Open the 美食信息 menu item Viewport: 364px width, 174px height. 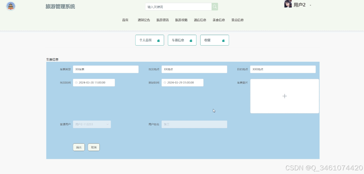coord(219,20)
